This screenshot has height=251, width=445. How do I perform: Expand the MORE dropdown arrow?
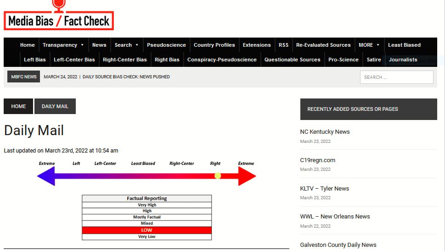coord(378,45)
